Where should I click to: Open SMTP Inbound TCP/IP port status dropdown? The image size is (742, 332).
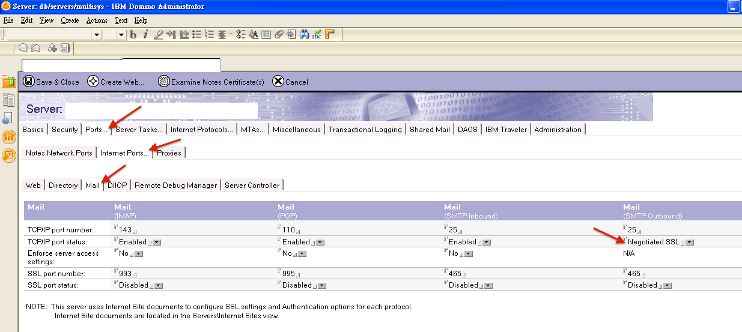coord(487,243)
